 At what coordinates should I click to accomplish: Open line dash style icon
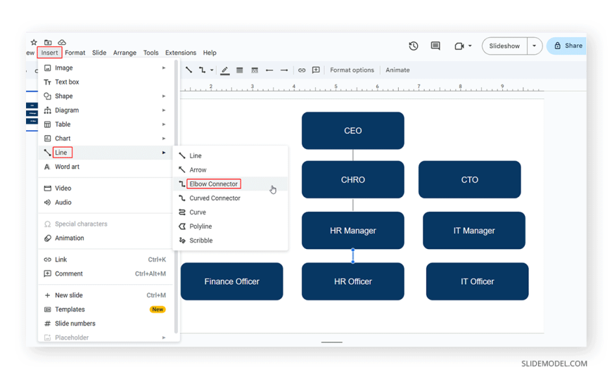point(255,70)
